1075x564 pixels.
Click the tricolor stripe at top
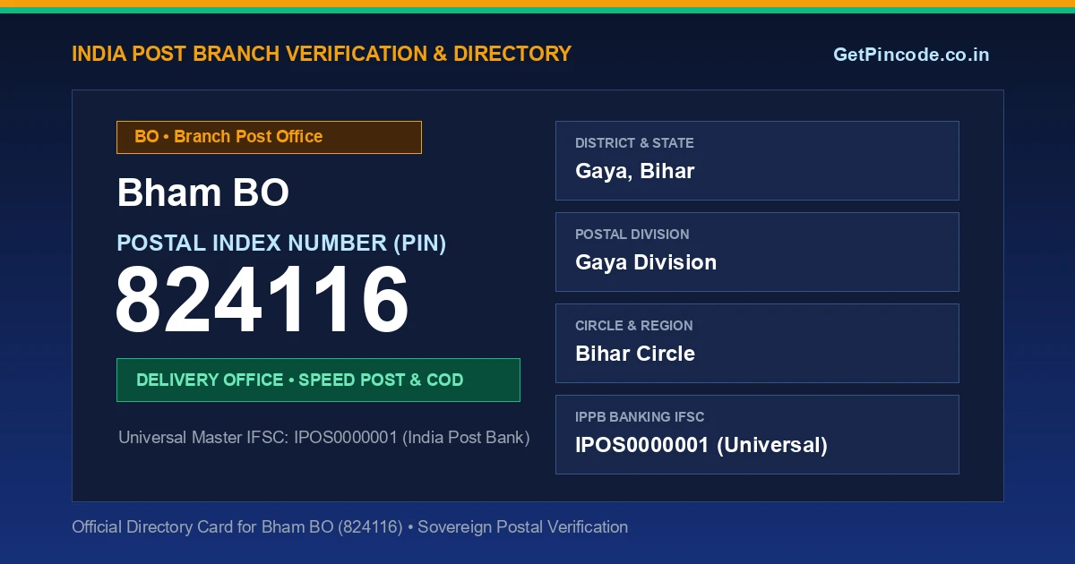(x=537, y=6)
